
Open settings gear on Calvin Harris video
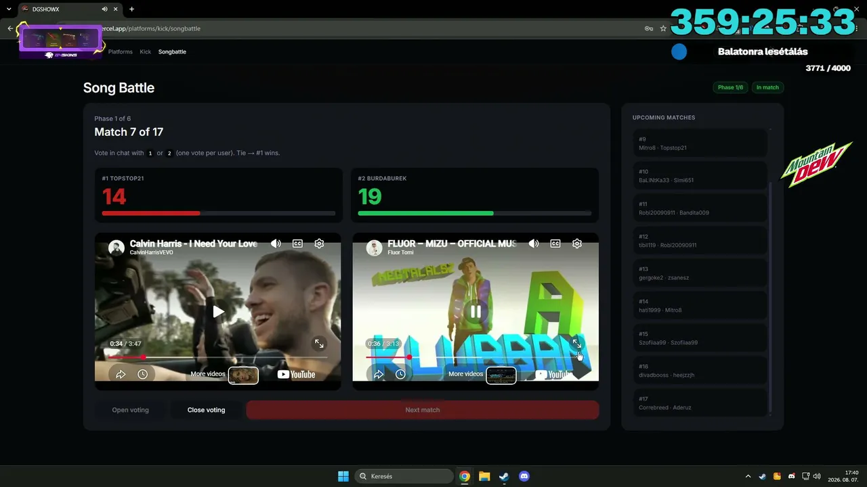(319, 243)
